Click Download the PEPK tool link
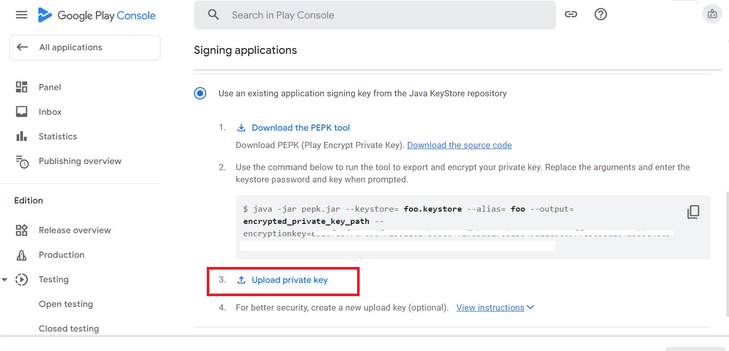Image resolution: width=729 pixels, height=351 pixels. coord(300,128)
